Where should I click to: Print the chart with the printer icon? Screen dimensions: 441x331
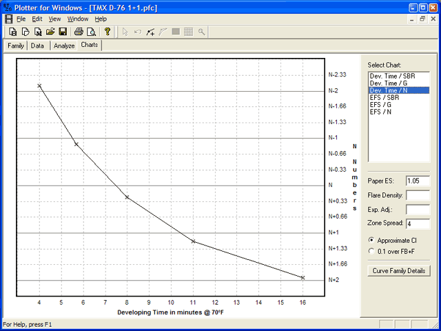(79, 32)
